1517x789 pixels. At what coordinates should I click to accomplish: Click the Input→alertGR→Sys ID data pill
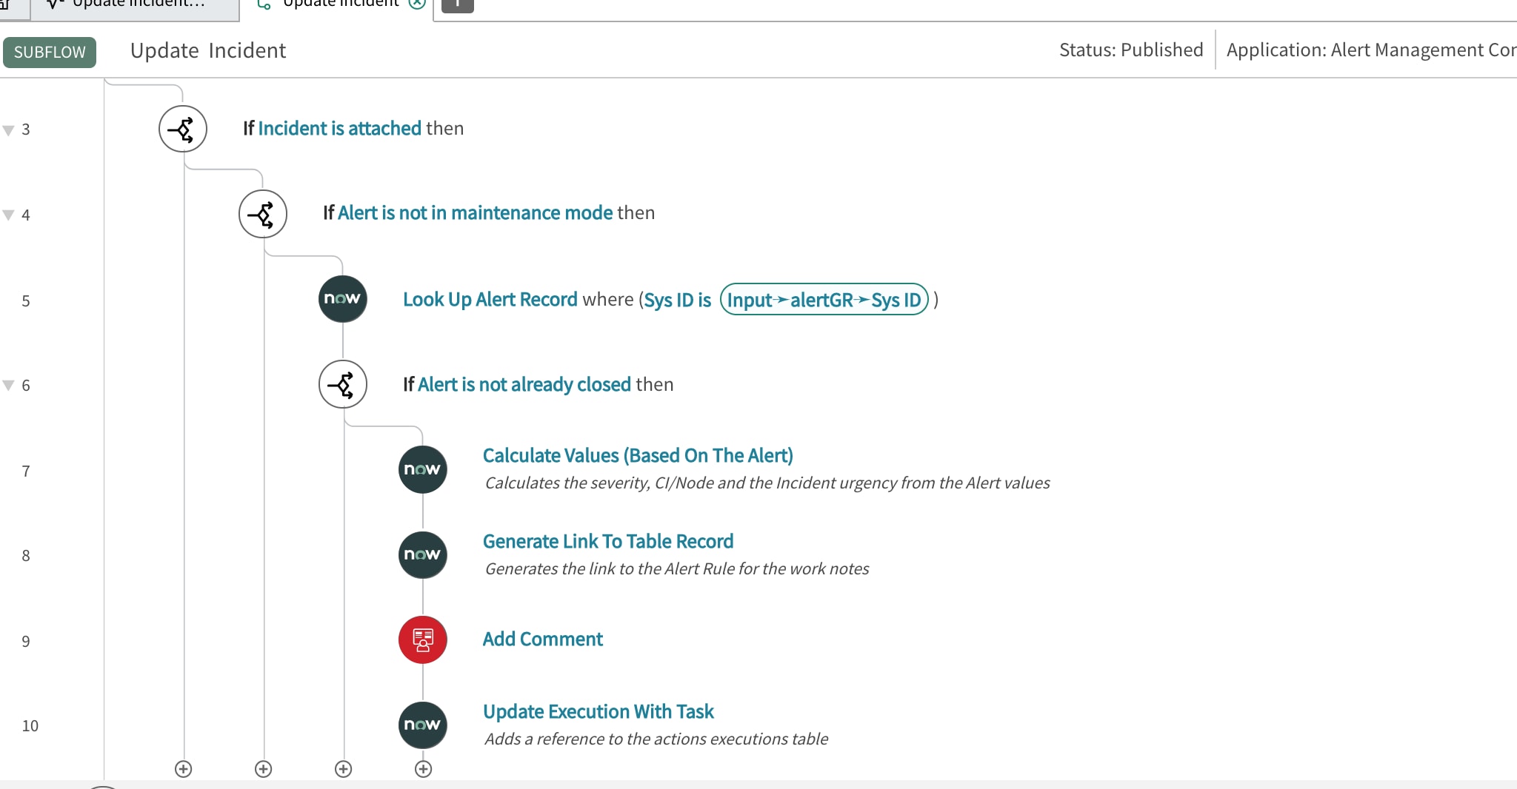[824, 300]
